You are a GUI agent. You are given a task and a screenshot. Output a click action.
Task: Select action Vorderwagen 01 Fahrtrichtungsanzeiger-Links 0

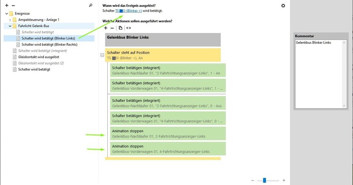(168, 118)
